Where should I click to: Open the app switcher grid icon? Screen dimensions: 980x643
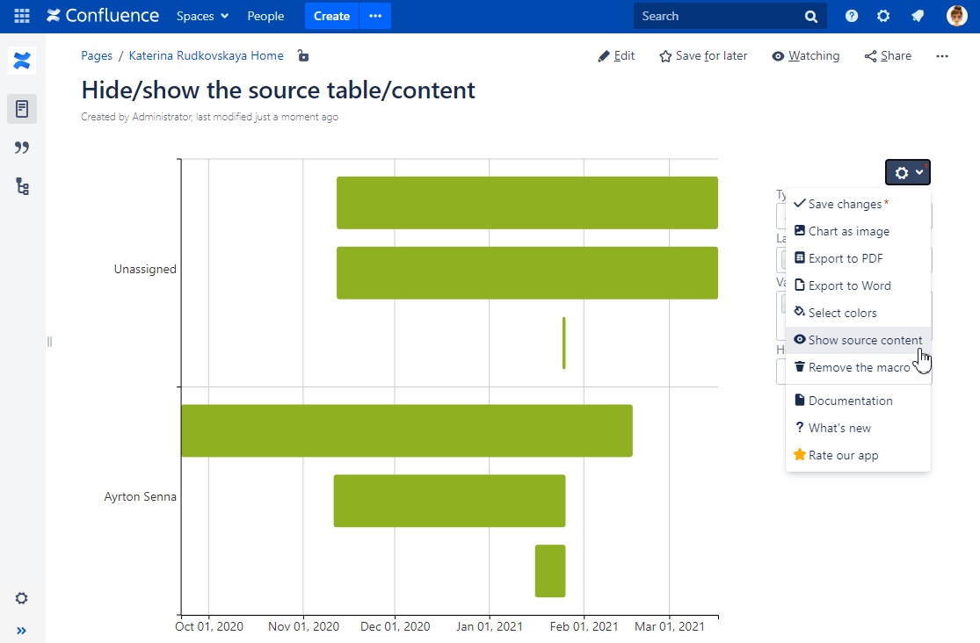point(21,15)
